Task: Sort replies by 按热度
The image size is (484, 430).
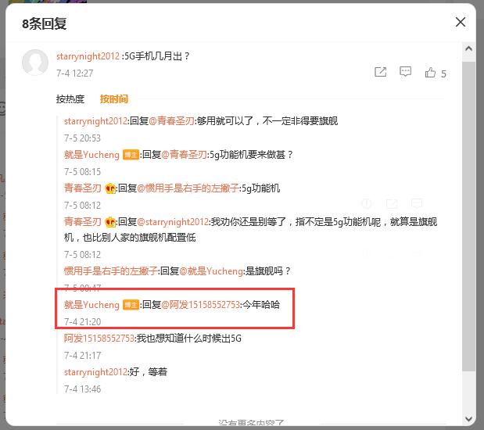Action: (x=70, y=99)
